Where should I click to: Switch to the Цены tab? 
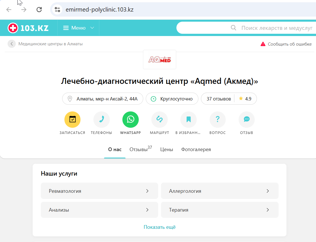[x=167, y=149]
